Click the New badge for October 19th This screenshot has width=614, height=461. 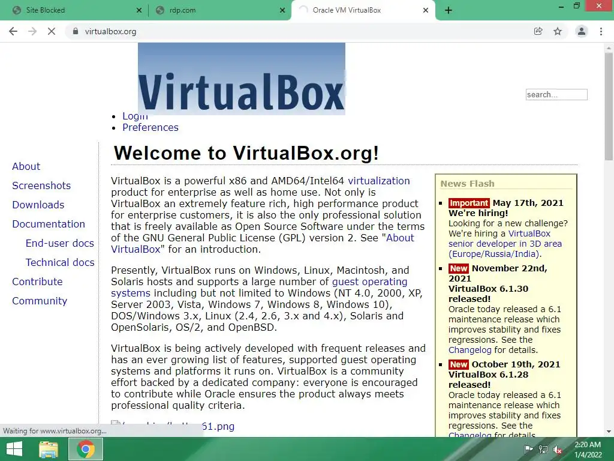coord(459,364)
